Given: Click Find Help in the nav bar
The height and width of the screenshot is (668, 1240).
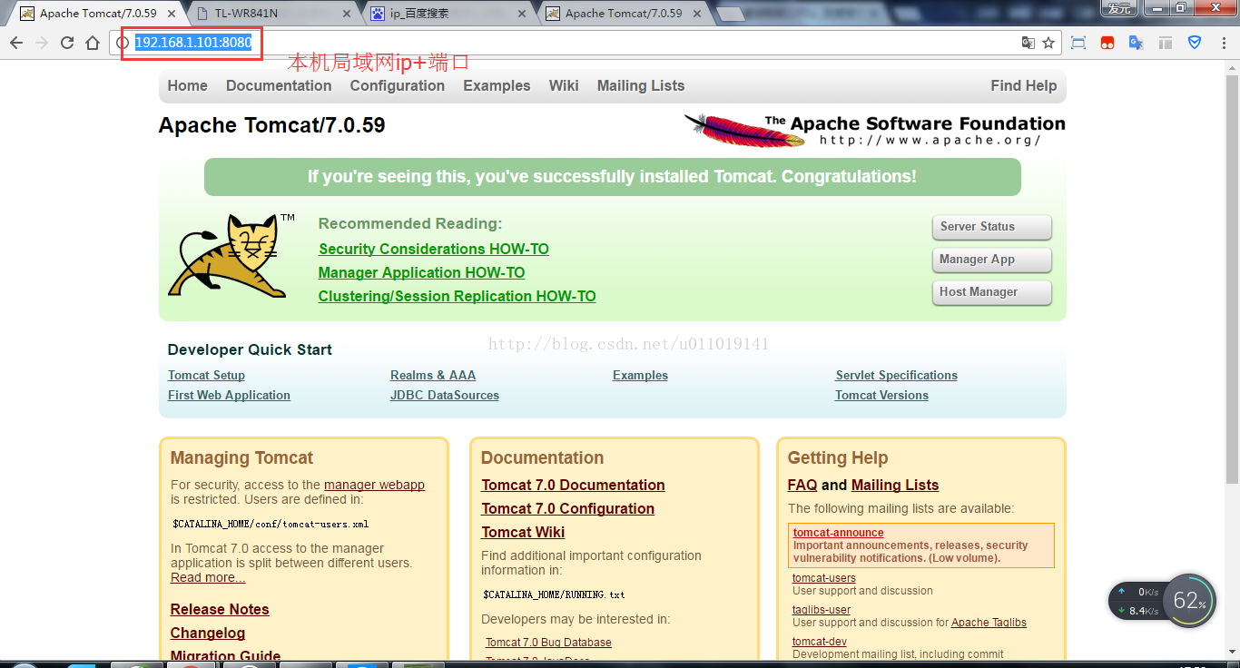Looking at the screenshot, I should click(x=1024, y=85).
